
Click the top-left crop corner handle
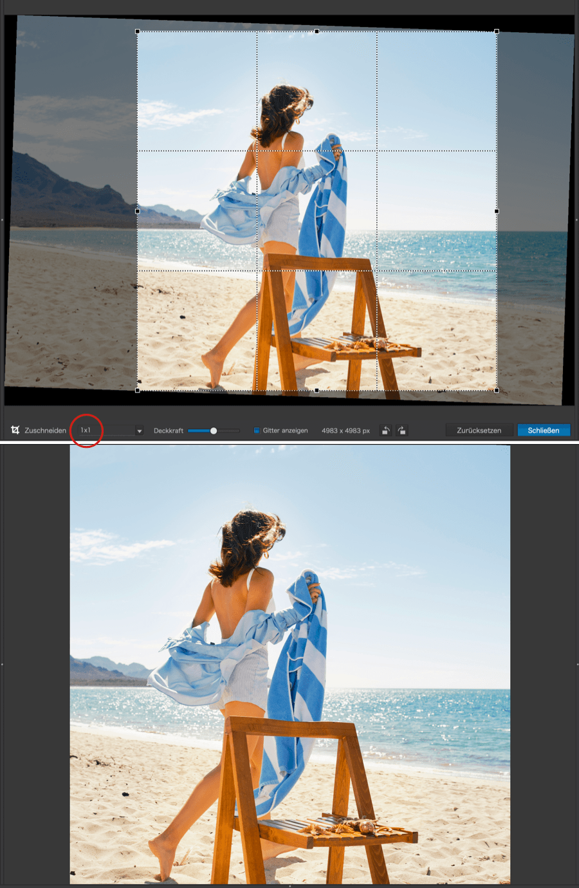click(138, 31)
